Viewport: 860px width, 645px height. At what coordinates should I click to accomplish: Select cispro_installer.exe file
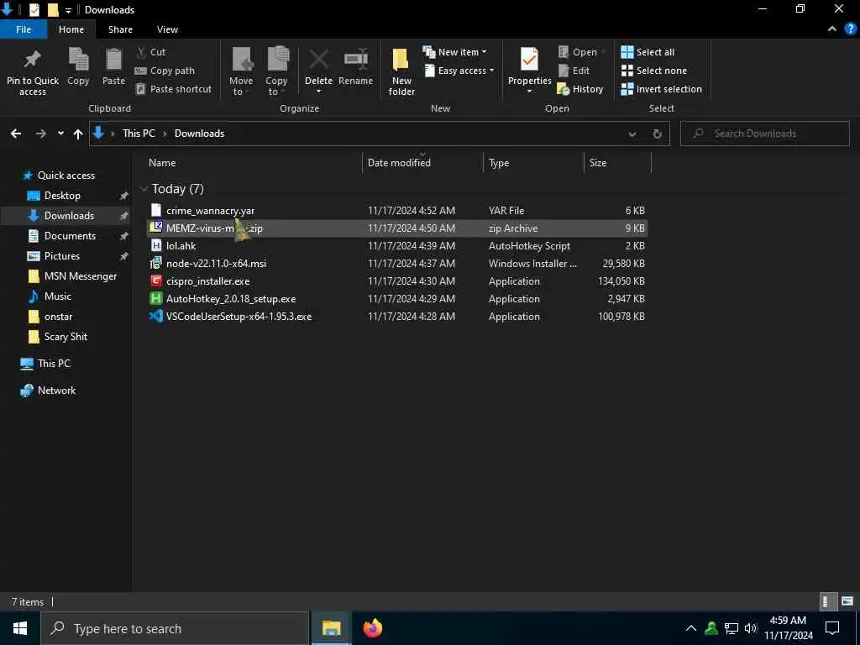tap(397, 281)
